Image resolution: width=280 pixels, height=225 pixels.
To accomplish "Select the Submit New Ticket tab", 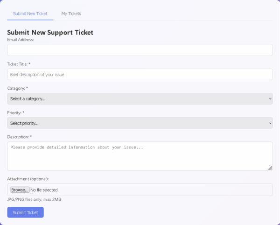I will 30,14.
